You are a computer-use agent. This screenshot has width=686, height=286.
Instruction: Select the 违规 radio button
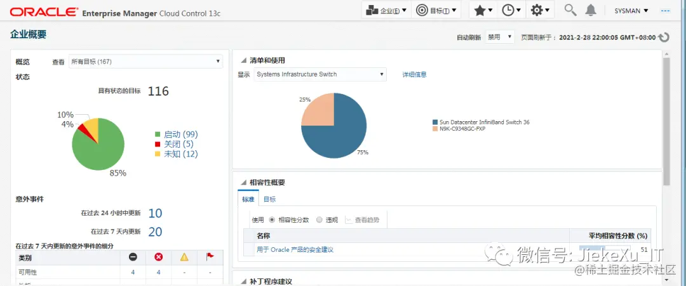(319, 219)
